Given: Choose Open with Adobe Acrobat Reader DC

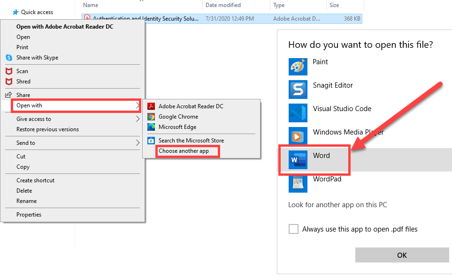Looking at the screenshot, I should (x=65, y=27).
